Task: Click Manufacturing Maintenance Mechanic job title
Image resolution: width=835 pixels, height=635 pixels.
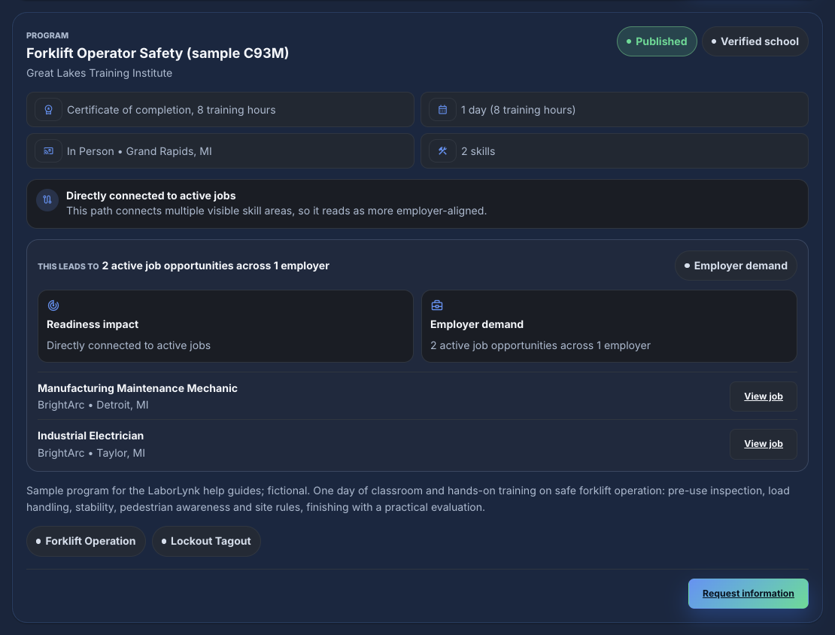Action: (x=138, y=388)
